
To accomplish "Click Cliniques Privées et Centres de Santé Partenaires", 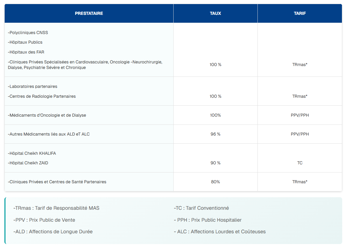I will click(57, 182).
